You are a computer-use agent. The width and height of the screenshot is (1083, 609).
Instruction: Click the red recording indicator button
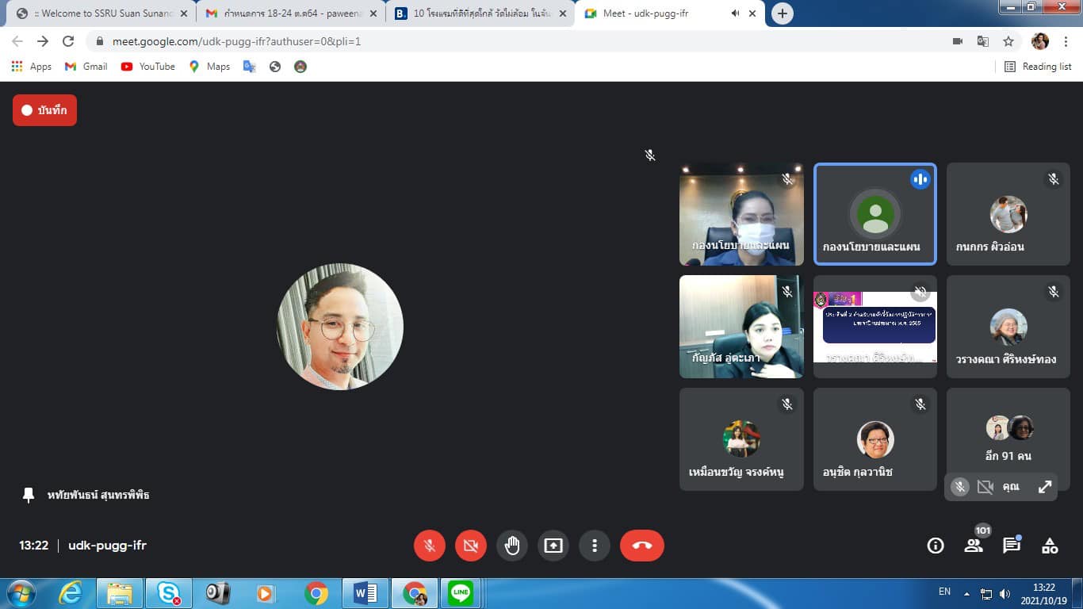[44, 110]
